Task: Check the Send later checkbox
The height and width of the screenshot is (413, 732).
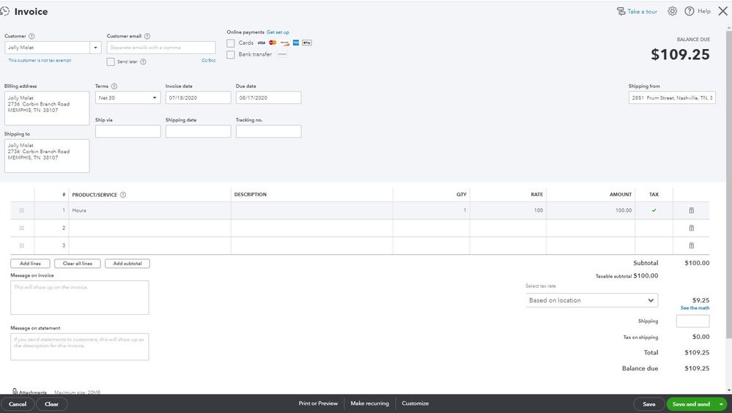Action: click(x=111, y=62)
